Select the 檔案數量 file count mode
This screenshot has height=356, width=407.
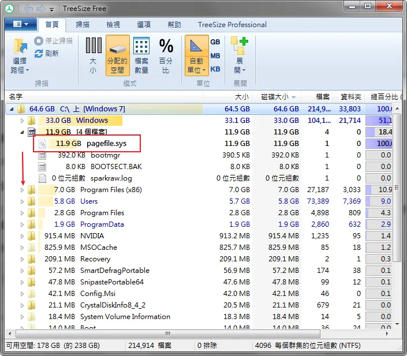[141, 47]
